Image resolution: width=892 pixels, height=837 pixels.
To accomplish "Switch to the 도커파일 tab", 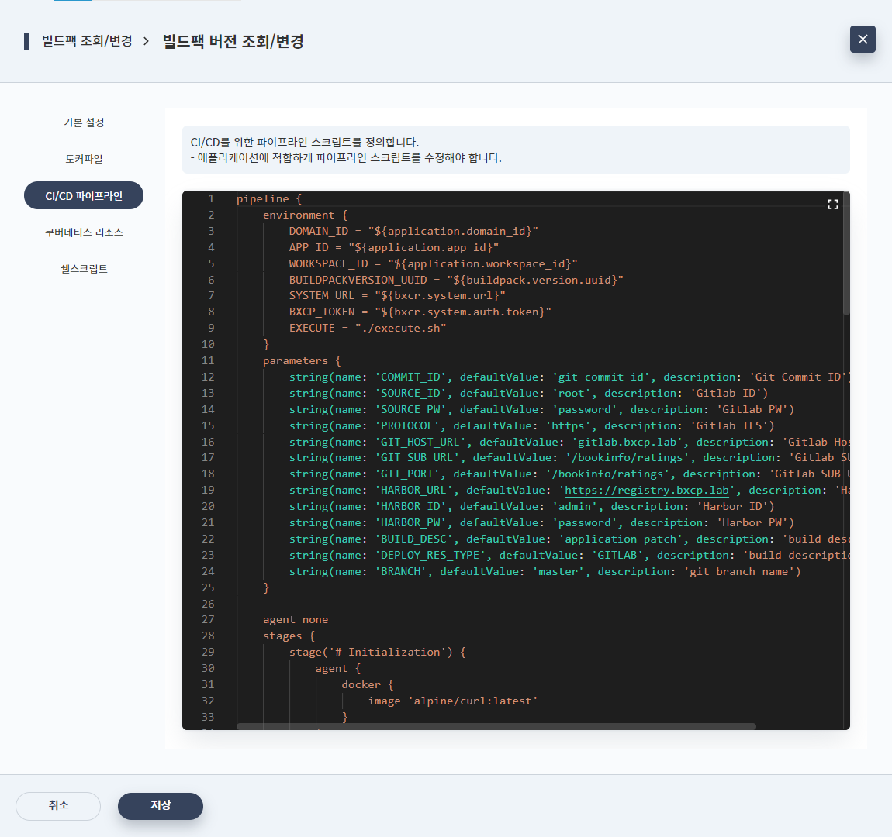I will coord(84,159).
